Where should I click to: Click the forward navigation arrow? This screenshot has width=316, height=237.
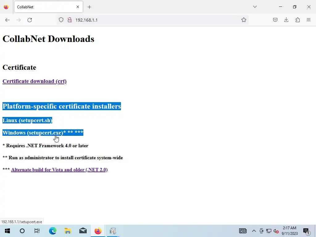(x=19, y=20)
